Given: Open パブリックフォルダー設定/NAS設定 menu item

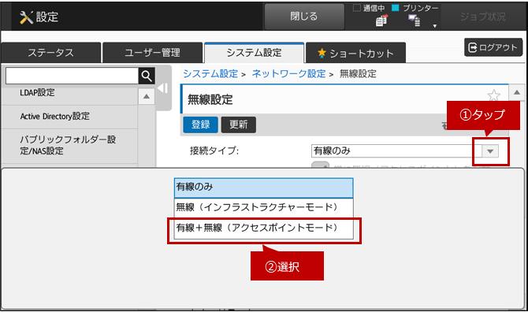Looking at the screenshot, I should click(69, 146).
